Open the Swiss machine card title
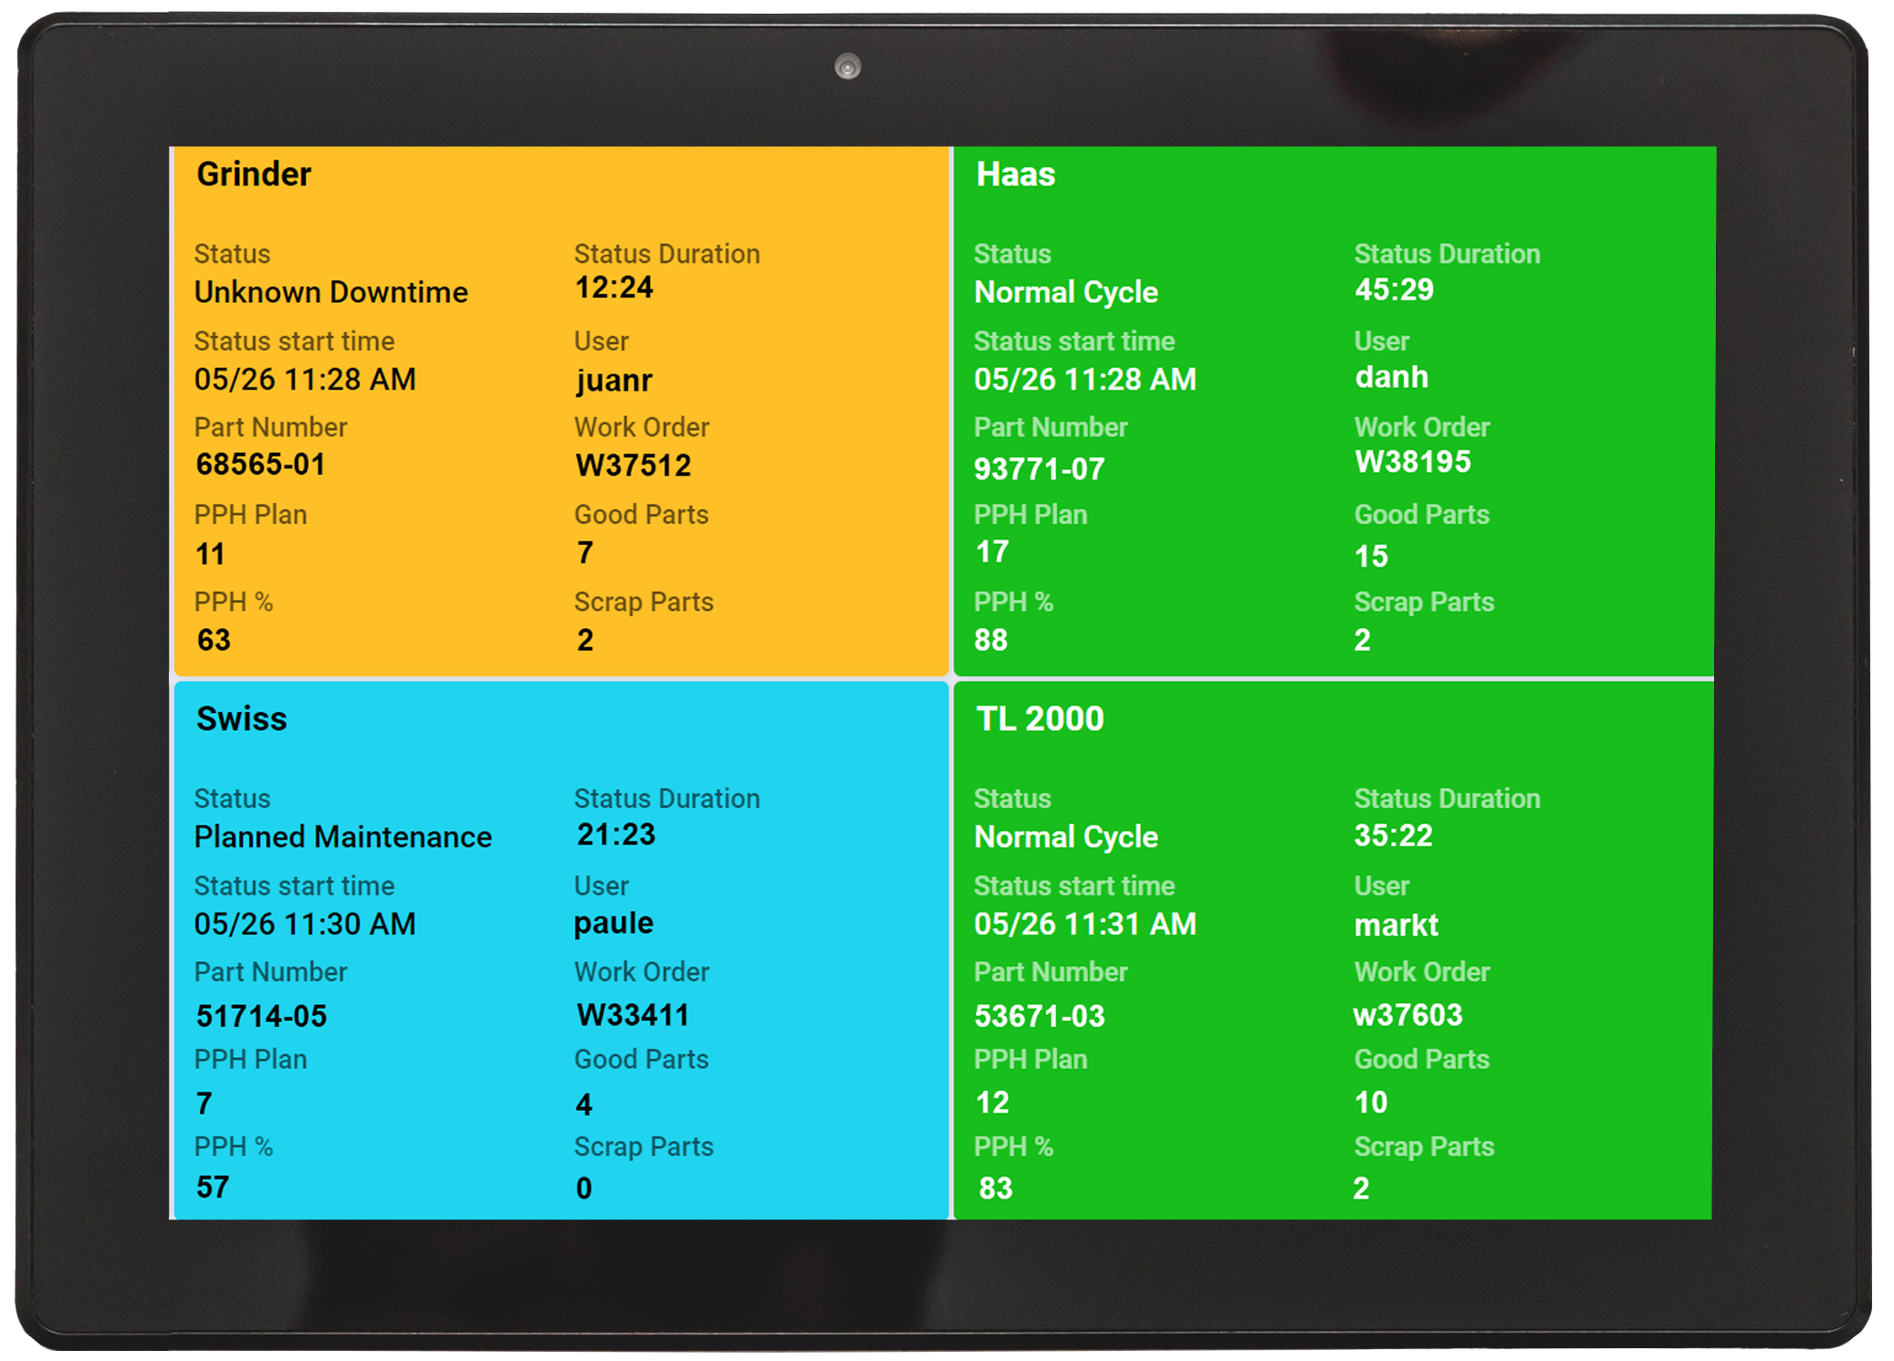This screenshot has height=1361, width=1894. [x=241, y=718]
